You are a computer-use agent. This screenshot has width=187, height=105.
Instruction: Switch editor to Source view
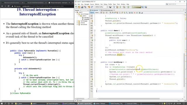pos(92,13)
